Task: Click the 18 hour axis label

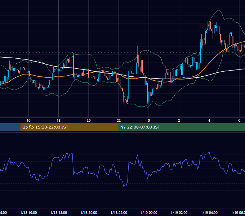Action: click(59, 121)
